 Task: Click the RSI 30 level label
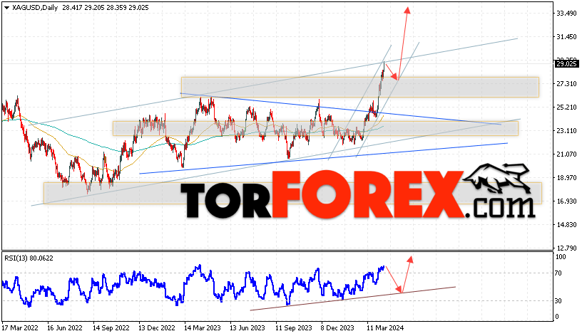(x=558, y=301)
